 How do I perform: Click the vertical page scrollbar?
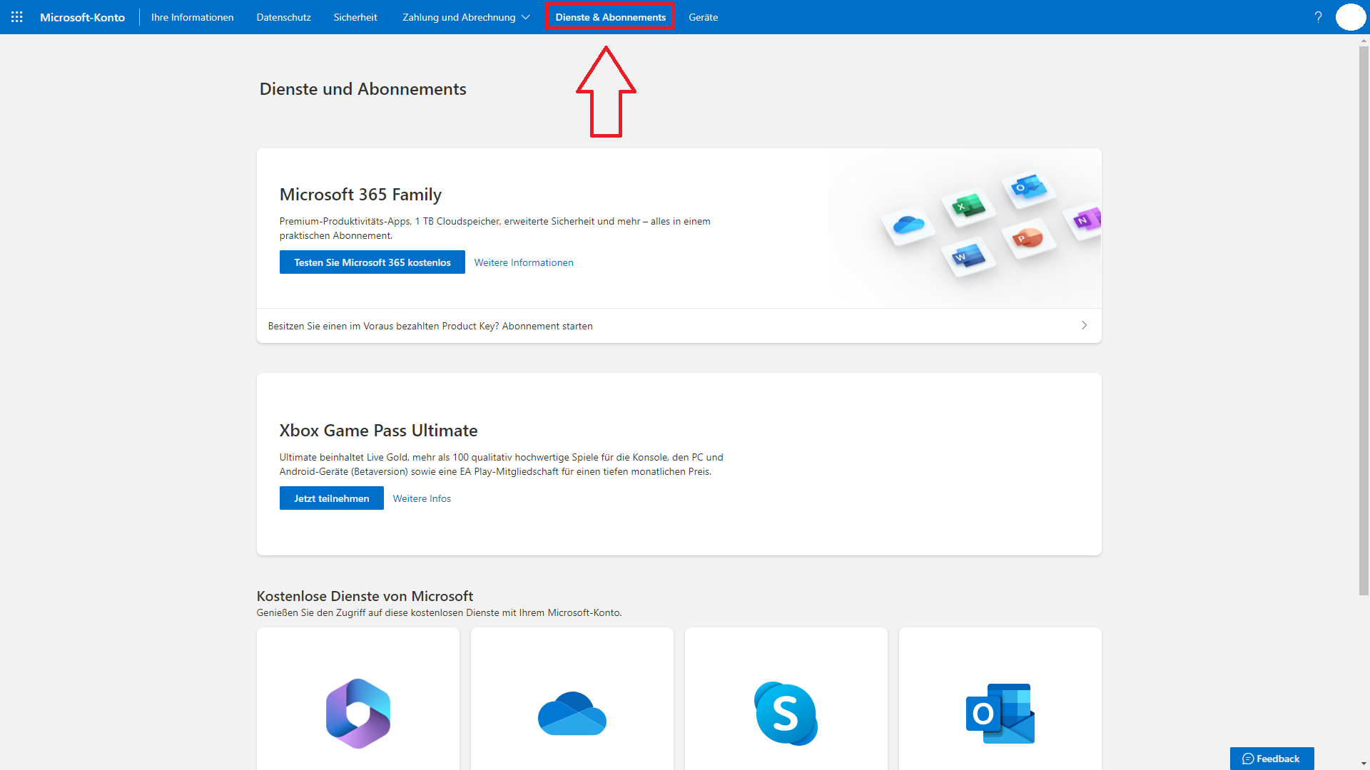(1364, 321)
